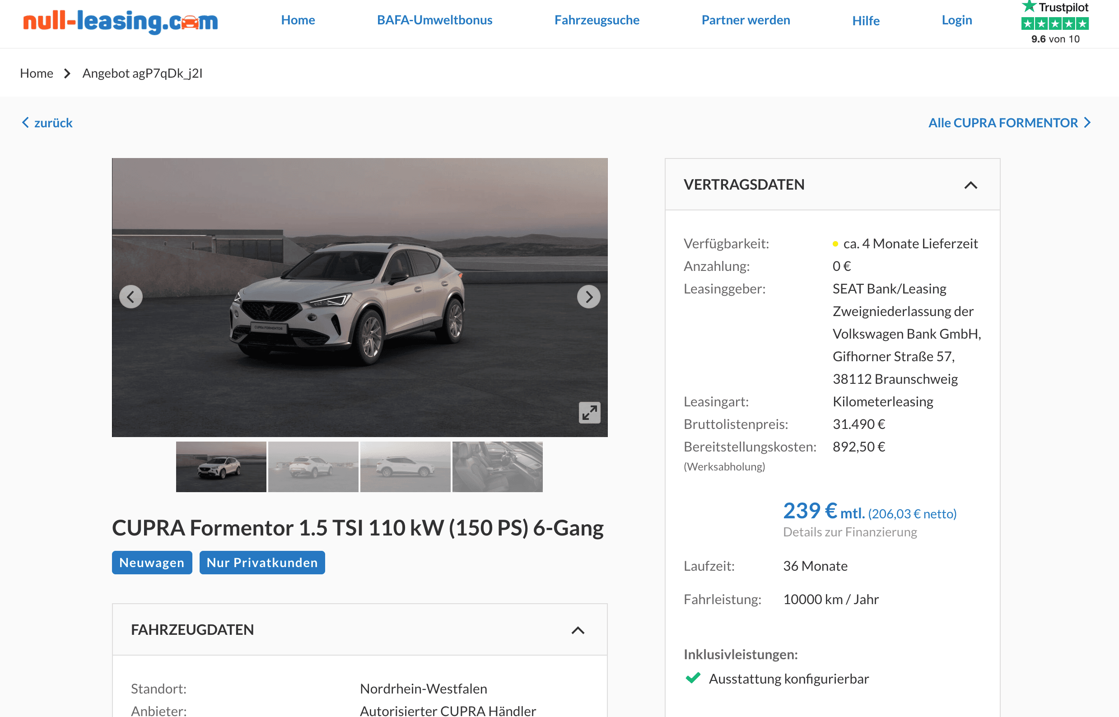The width and height of the screenshot is (1119, 717).
Task: Click 'Kilometerleasing' Leasingart value
Action: (882, 401)
